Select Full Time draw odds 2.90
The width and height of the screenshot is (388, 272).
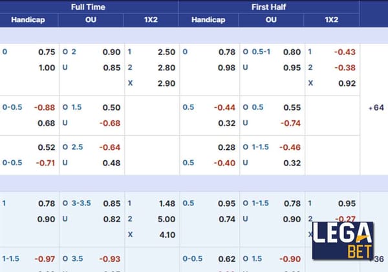pyautogui.click(x=167, y=83)
